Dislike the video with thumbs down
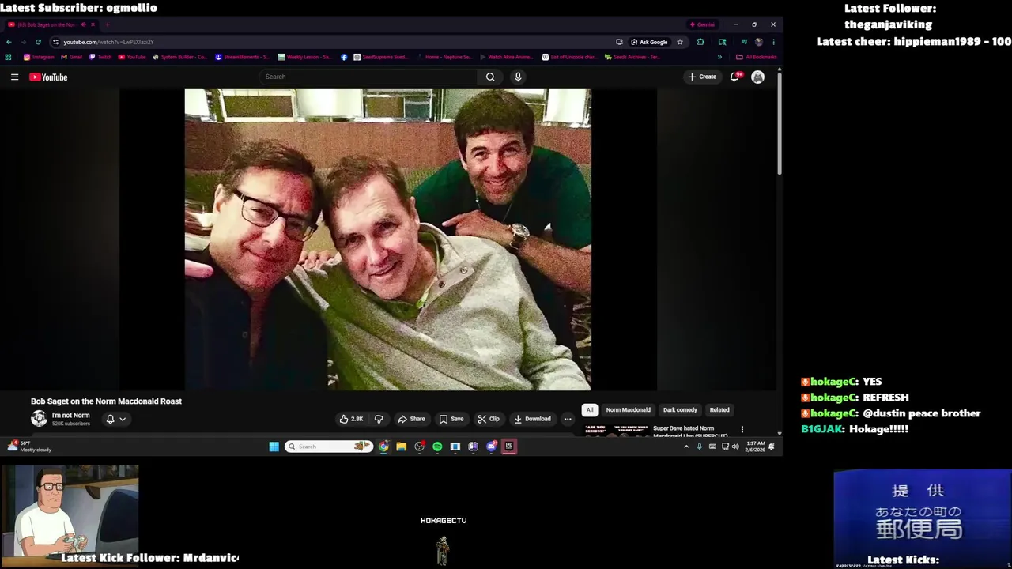Image resolution: width=1012 pixels, height=569 pixels. click(x=379, y=419)
